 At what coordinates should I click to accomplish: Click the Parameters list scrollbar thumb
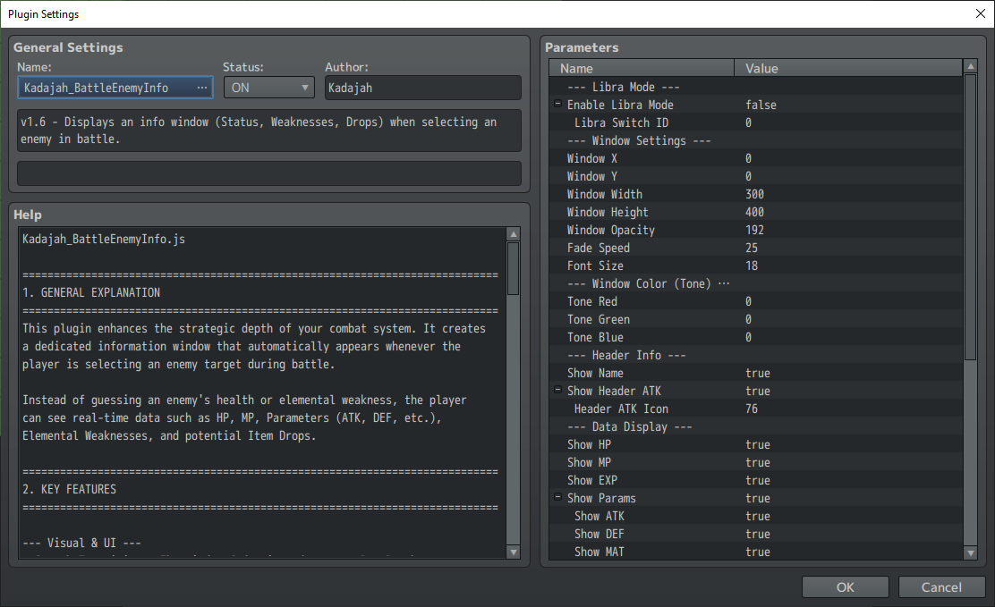pos(970,217)
